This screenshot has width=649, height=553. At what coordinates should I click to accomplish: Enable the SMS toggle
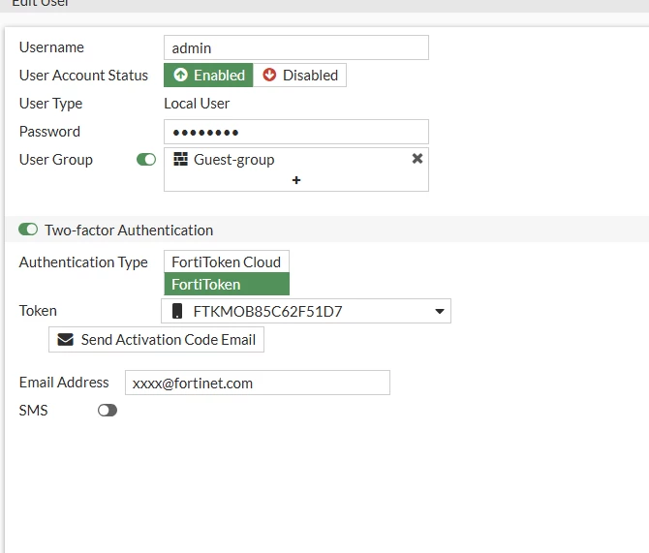tap(108, 411)
